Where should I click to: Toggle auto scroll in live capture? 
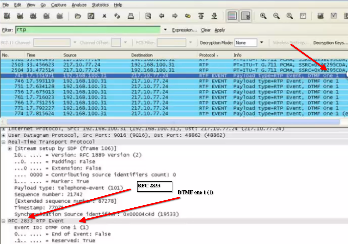click(245, 16)
